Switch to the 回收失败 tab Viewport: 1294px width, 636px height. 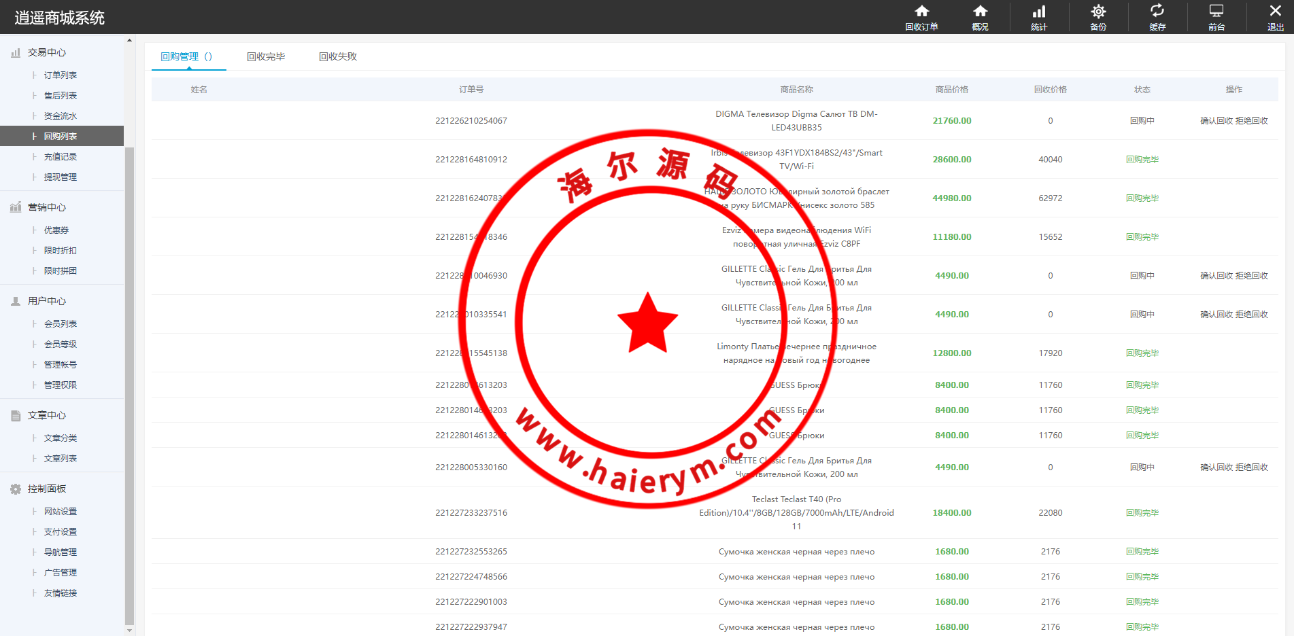point(338,56)
